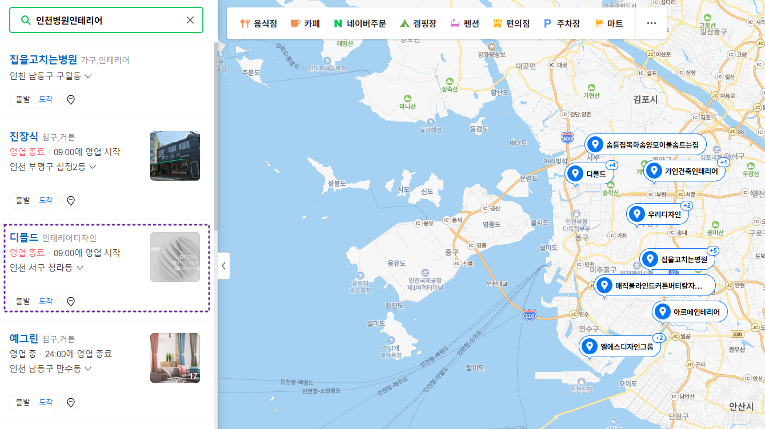Open 진장식 listing title
This screenshot has width=765, height=429.
click(x=24, y=136)
